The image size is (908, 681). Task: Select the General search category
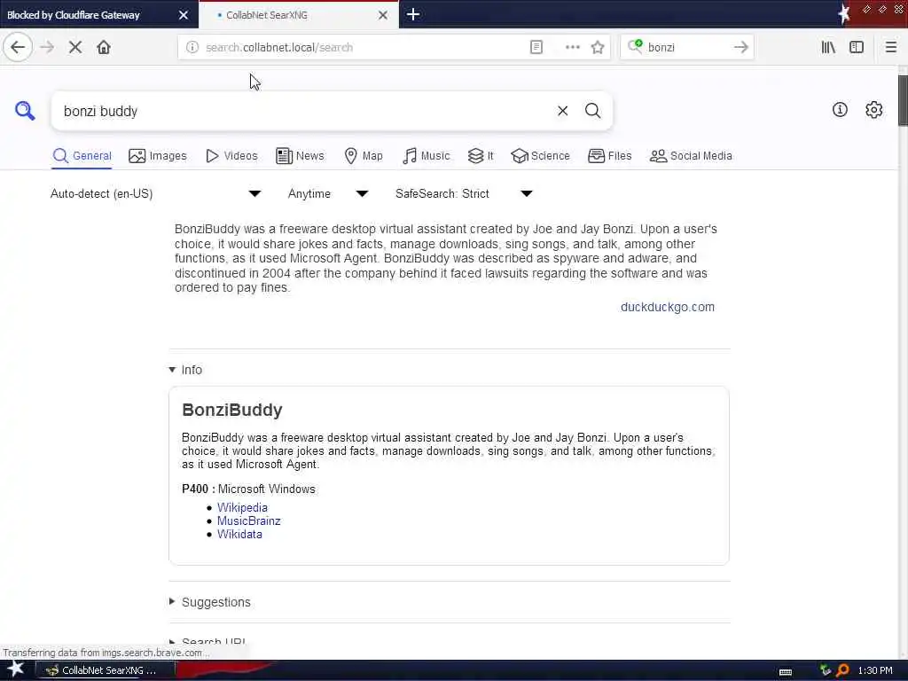point(82,156)
